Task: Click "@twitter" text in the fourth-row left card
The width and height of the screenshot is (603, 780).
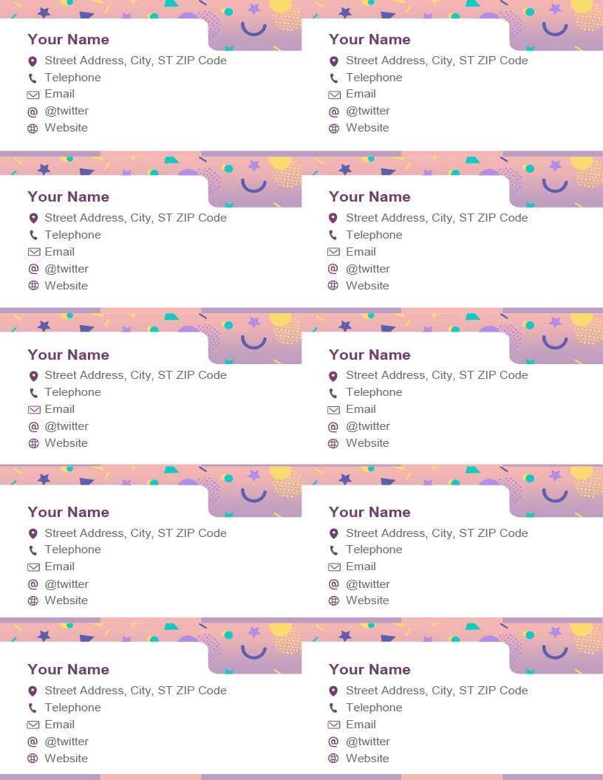Action: (x=67, y=584)
